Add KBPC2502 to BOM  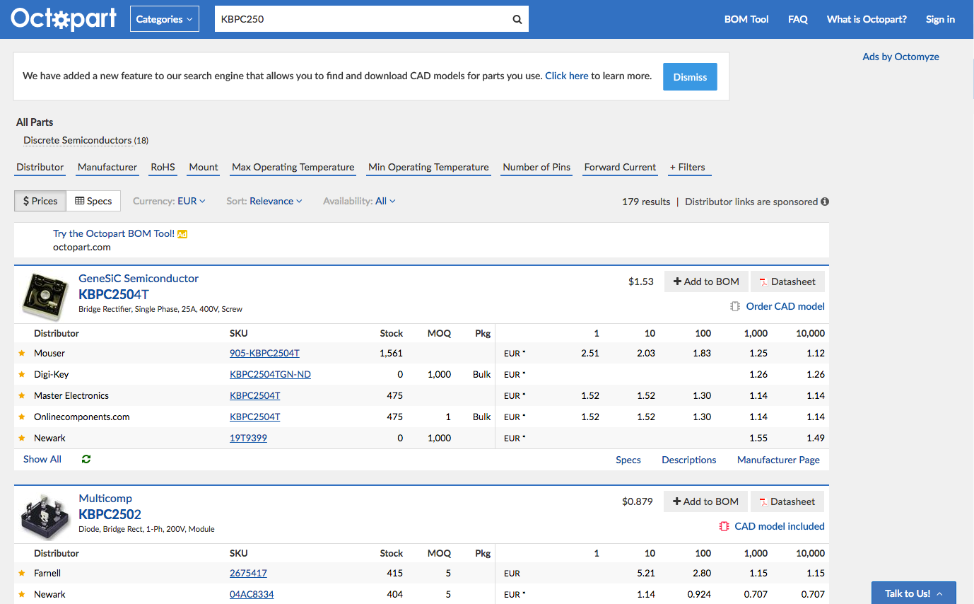click(705, 501)
